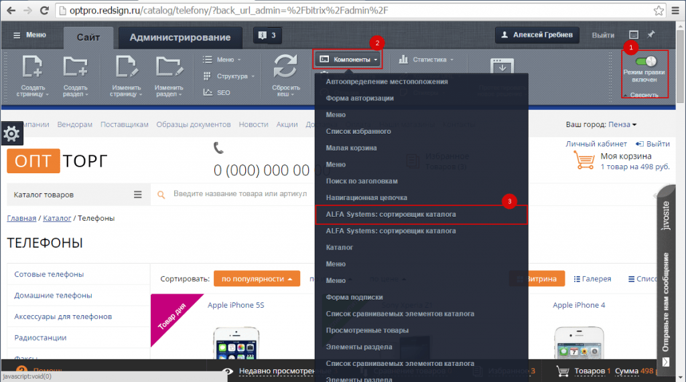Switch to the Администрирование tab
This screenshot has height=382, width=686.
(x=180, y=37)
